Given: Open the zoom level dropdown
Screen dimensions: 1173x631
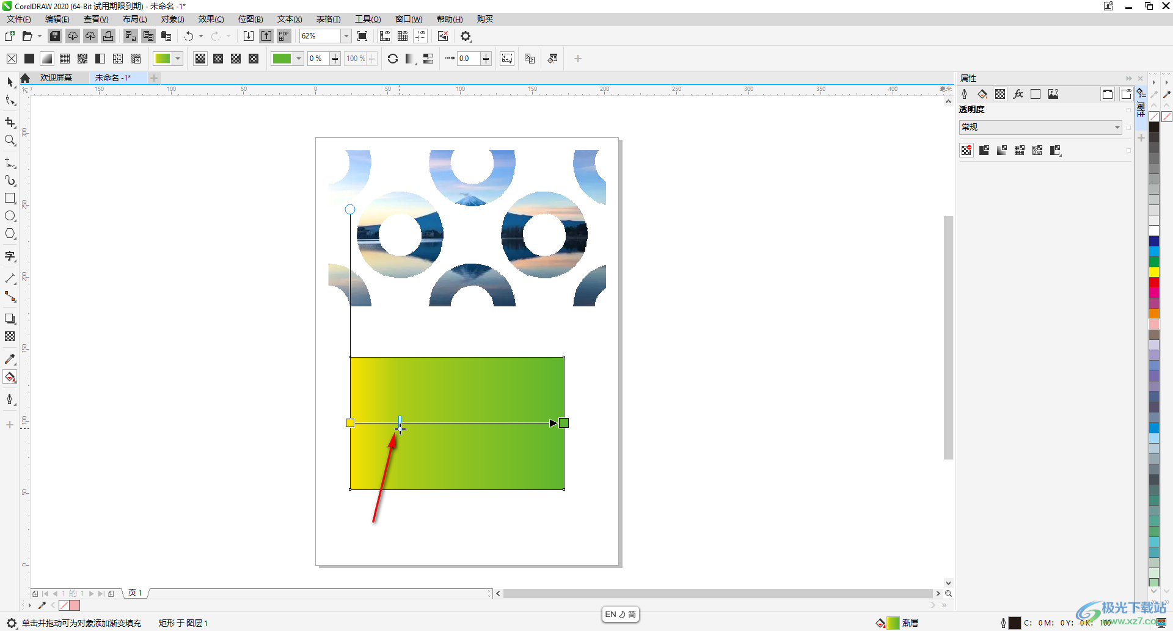Looking at the screenshot, I should click(346, 36).
